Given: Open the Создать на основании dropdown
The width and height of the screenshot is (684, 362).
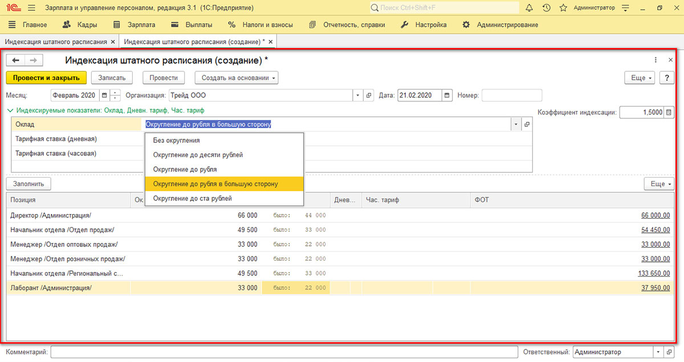Looking at the screenshot, I should 236,78.
